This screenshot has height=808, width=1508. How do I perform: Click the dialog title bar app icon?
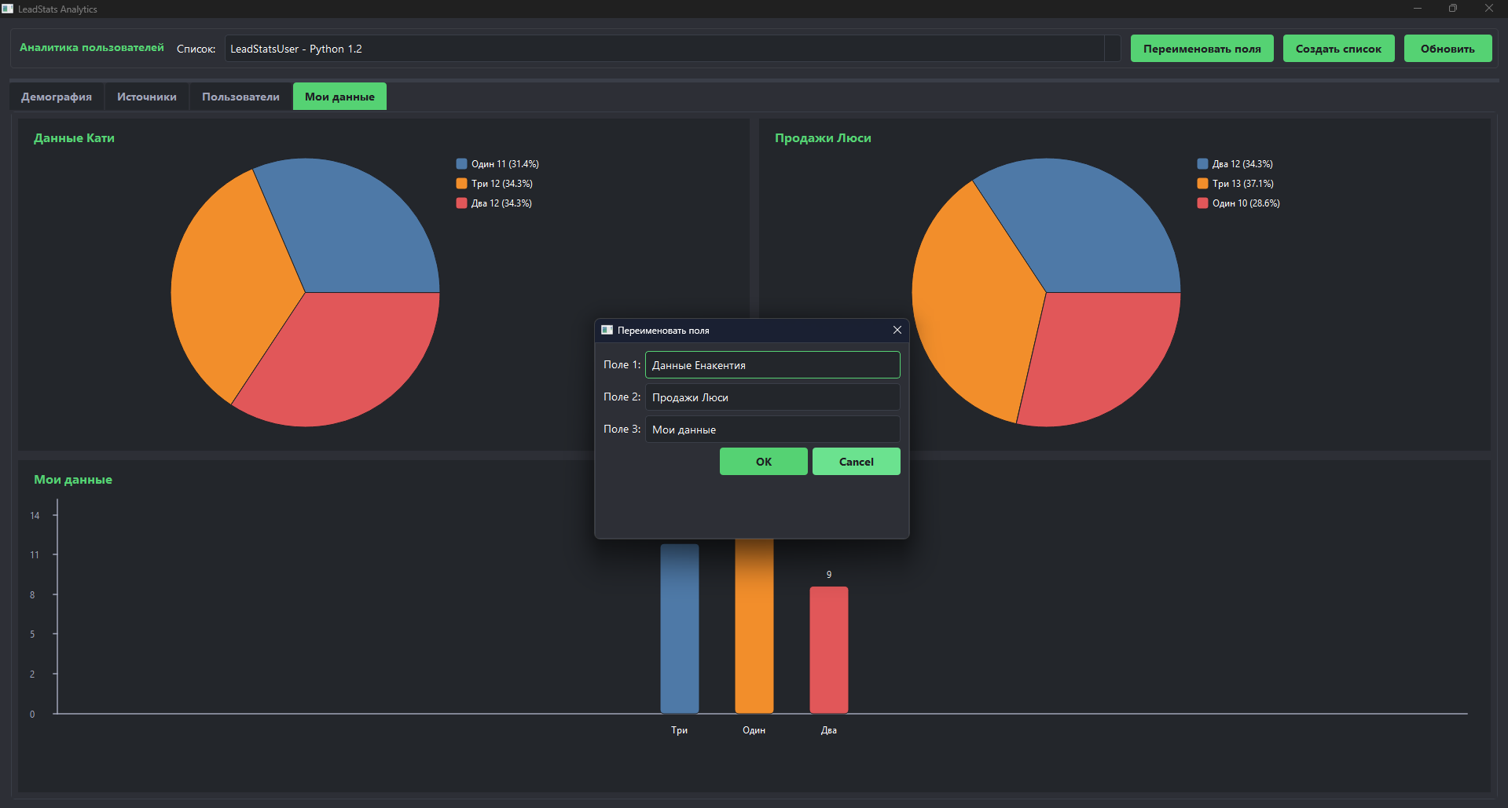[x=607, y=330]
